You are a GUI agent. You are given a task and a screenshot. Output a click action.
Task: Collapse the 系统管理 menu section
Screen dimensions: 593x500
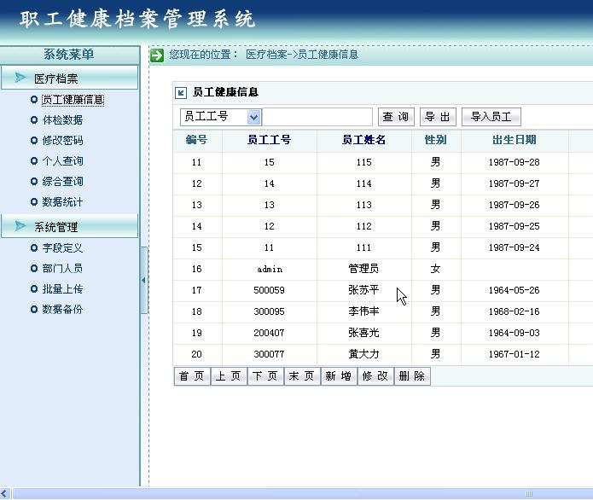56,227
